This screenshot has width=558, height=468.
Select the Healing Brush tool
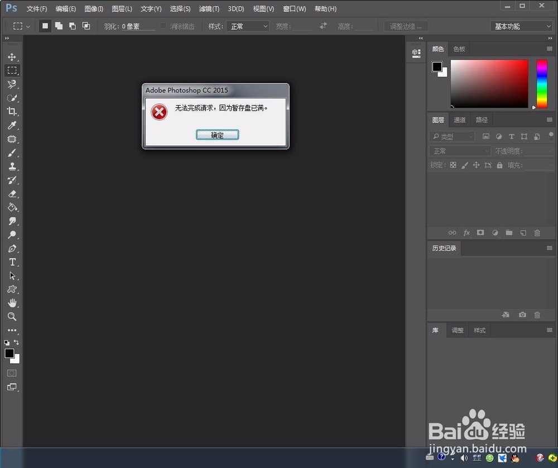[x=12, y=139]
